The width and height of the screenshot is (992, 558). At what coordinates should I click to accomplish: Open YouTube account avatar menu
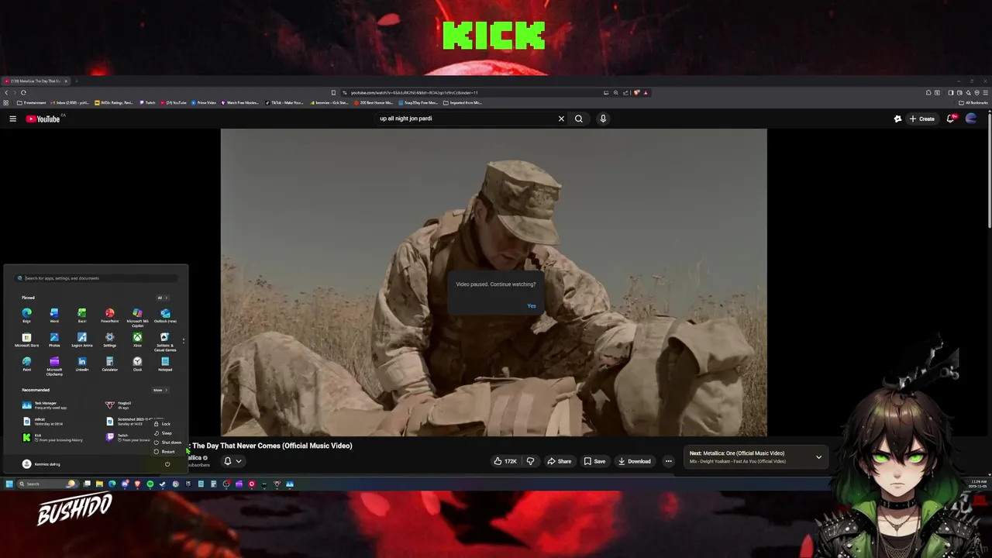click(x=971, y=119)
